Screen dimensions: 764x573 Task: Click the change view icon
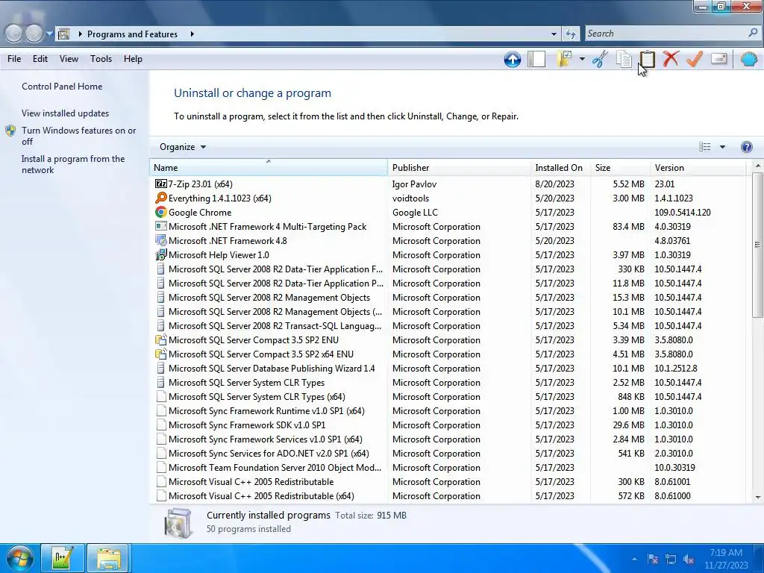click(x=704, y=147)
